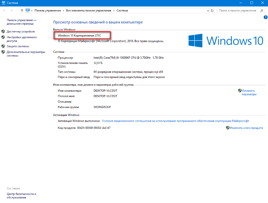Select the 'WORKGROUP' workgroup value

click(102, 107)
